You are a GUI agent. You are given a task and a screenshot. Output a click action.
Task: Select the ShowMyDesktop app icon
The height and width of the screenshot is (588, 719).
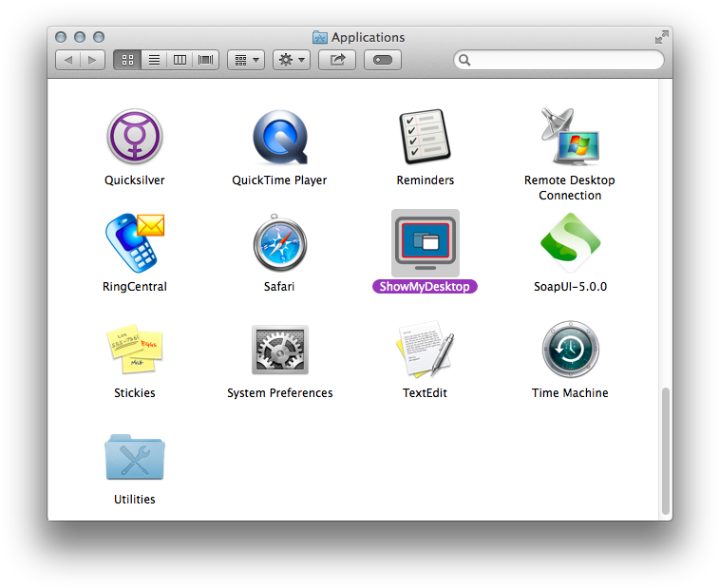426,243
